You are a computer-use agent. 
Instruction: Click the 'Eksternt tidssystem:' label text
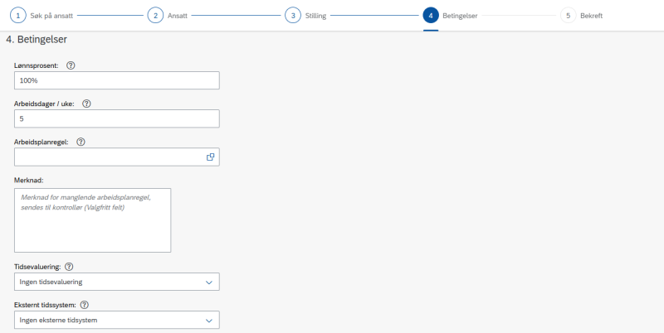pos(46,305)
